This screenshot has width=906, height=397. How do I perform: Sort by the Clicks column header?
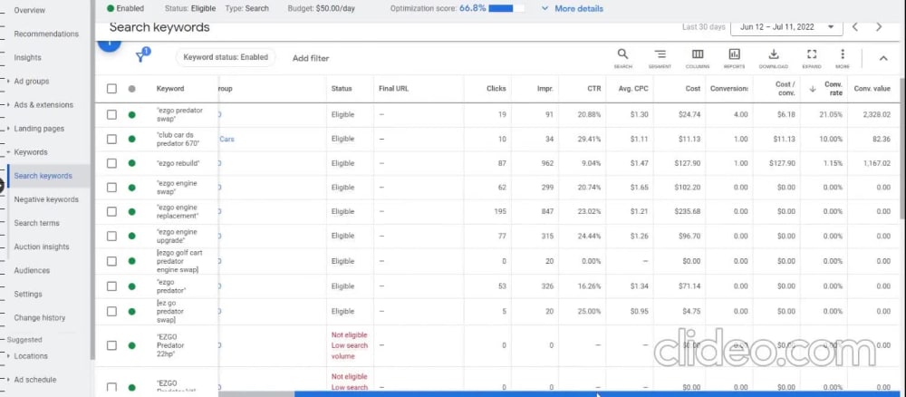pyautogui.click(x=496, y=89)
